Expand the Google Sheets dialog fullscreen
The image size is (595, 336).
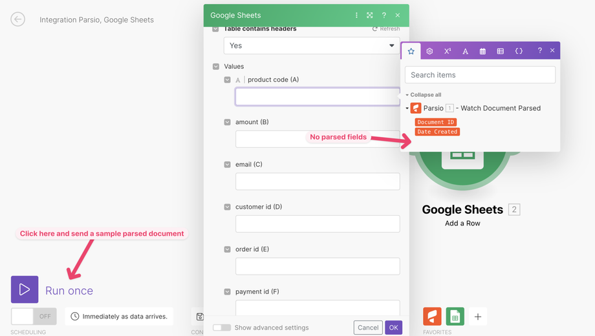(369, 15)
